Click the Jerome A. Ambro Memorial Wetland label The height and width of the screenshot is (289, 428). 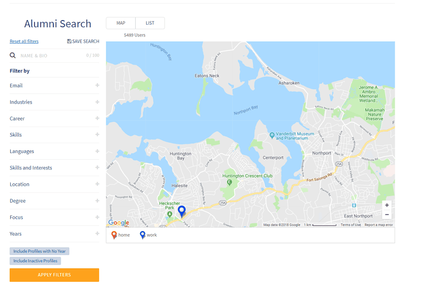(x=368, y=94)
